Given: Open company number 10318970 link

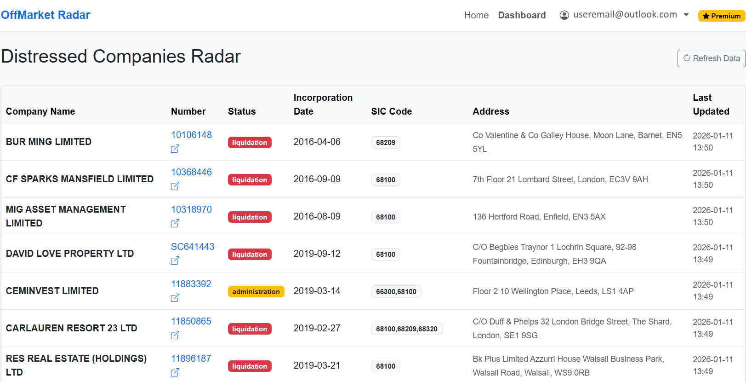Looking at the screenshot, I should tap(191, 209).
